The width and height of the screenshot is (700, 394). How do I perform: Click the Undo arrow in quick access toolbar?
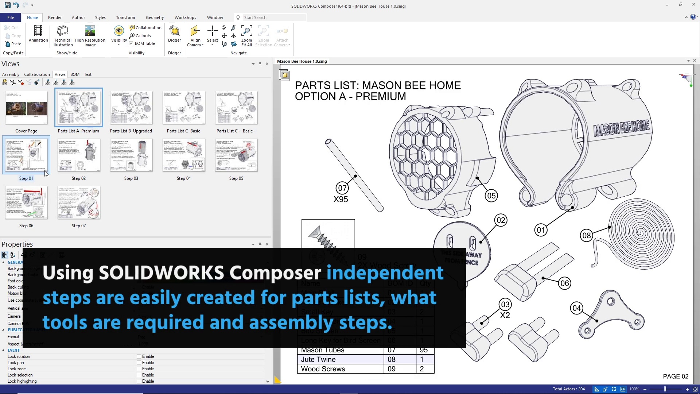[15, 5]
